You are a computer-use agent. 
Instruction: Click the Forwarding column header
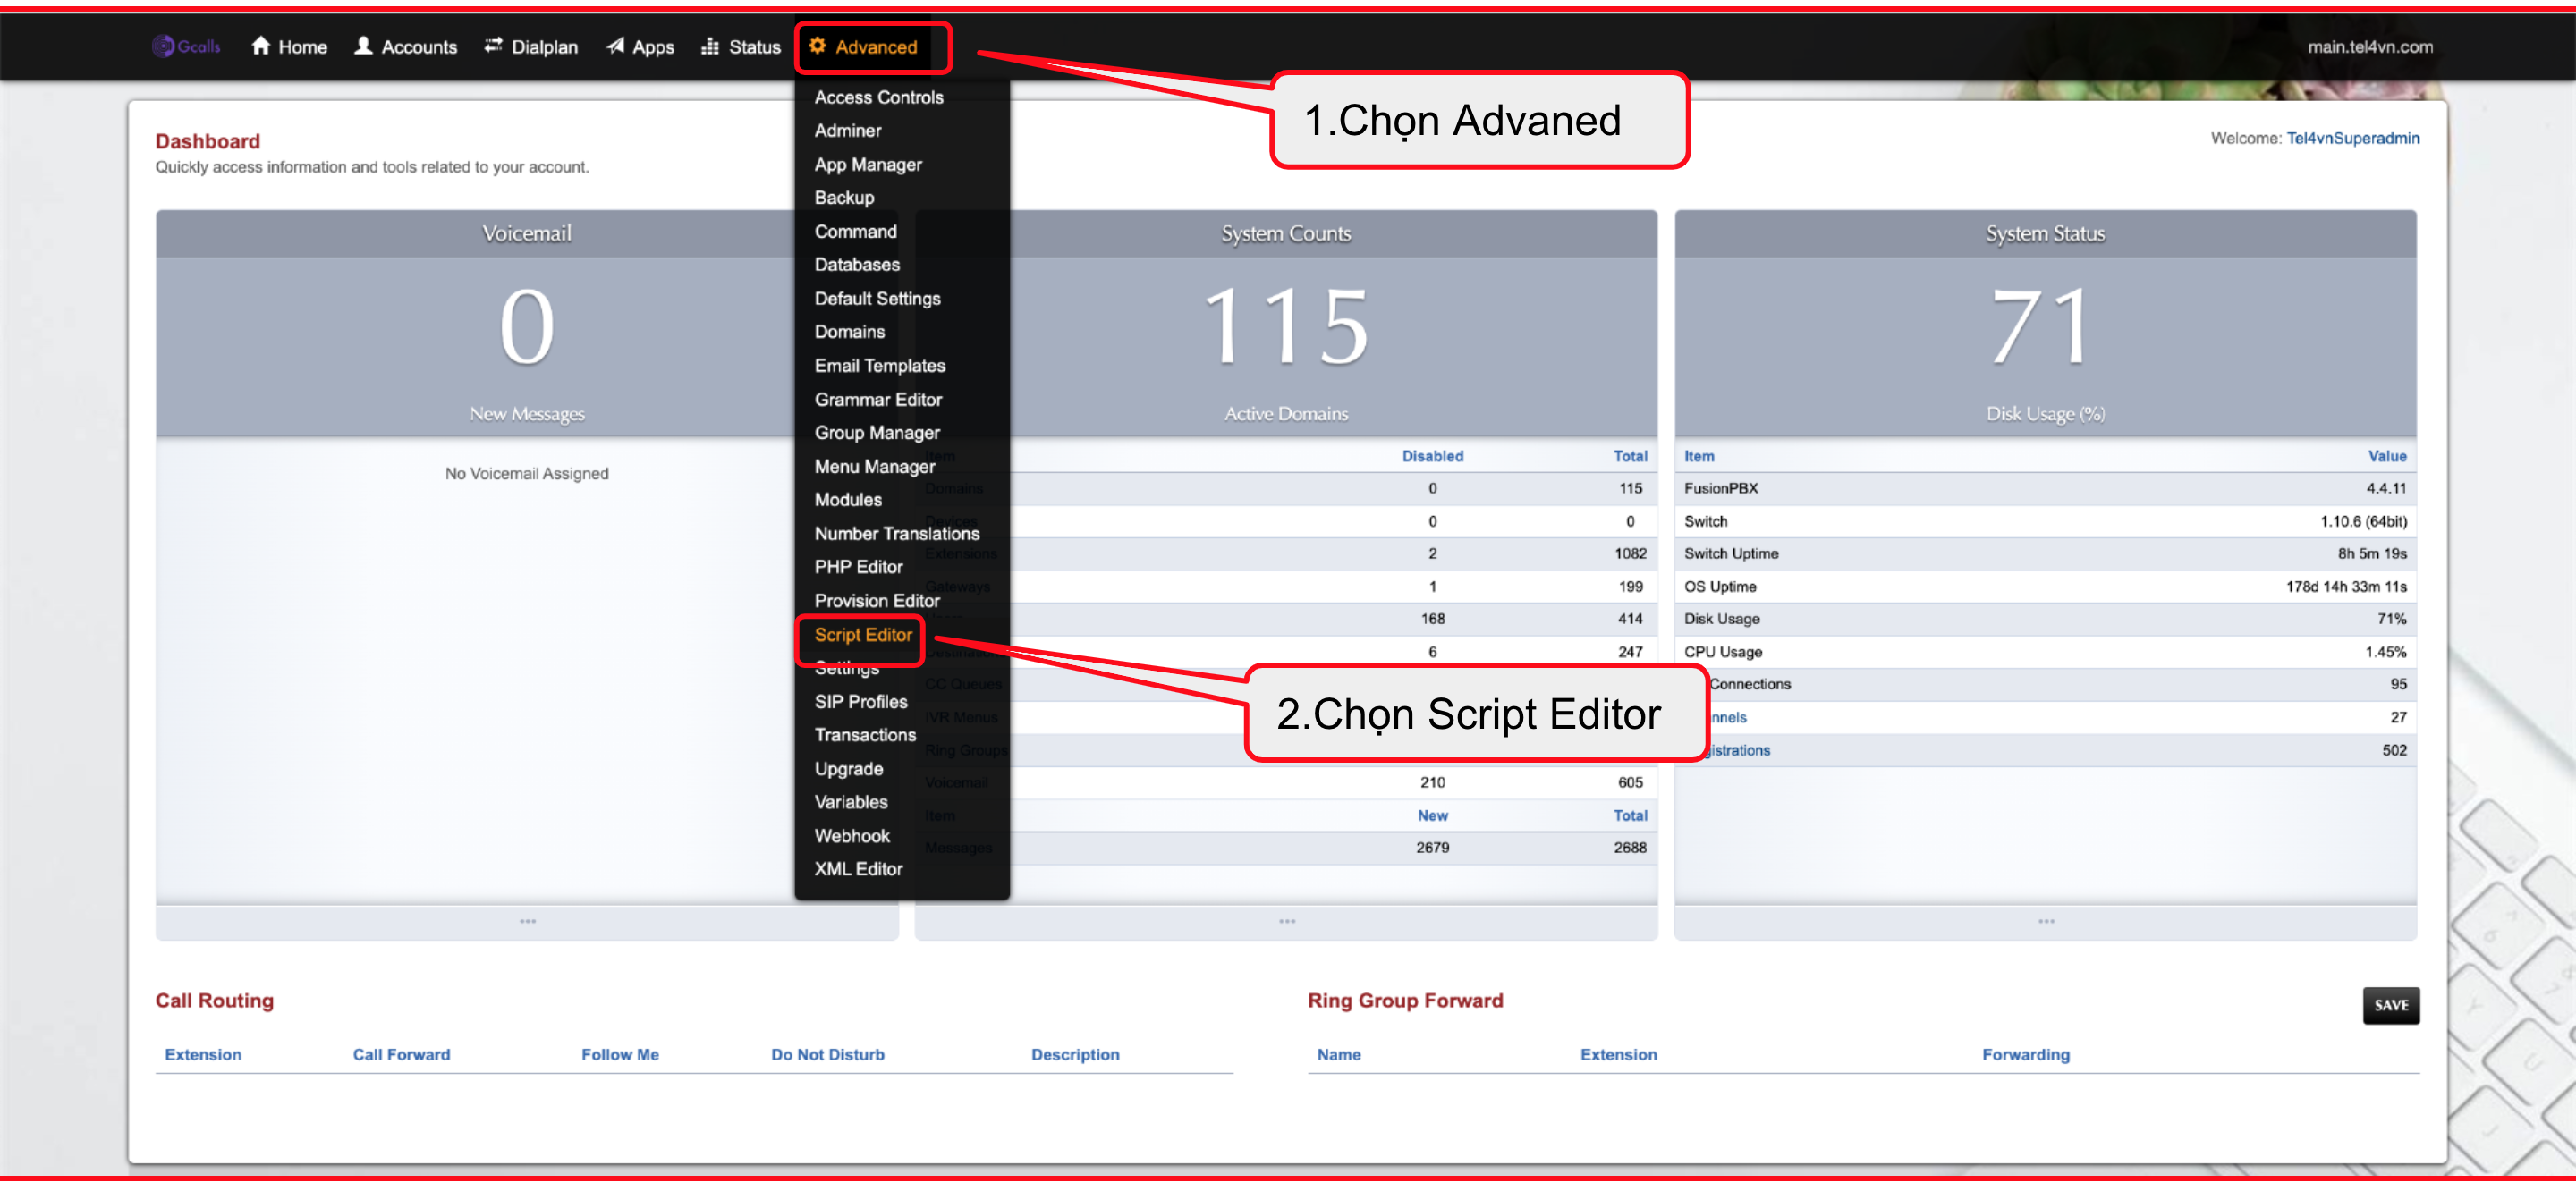2025,1054
